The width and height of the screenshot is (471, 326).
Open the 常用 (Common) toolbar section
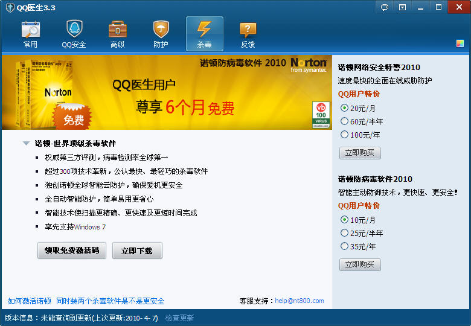pos(30,34)
